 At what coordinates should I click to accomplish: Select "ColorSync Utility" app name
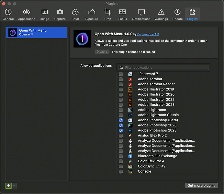[x=151, y=166]
